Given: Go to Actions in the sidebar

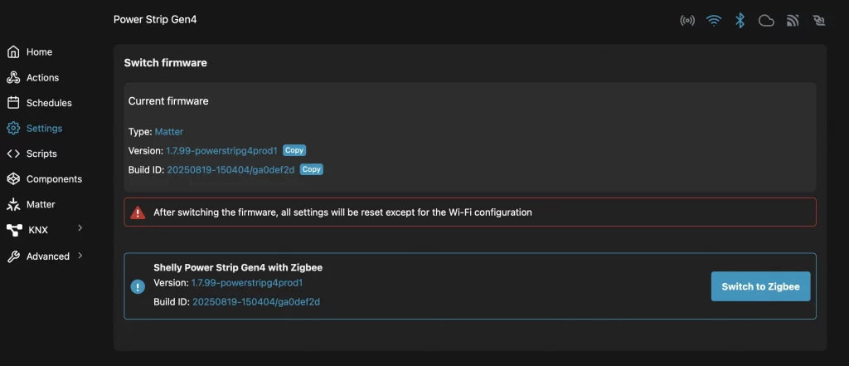Looking at the screenshot, I should (x=42, y=78).
